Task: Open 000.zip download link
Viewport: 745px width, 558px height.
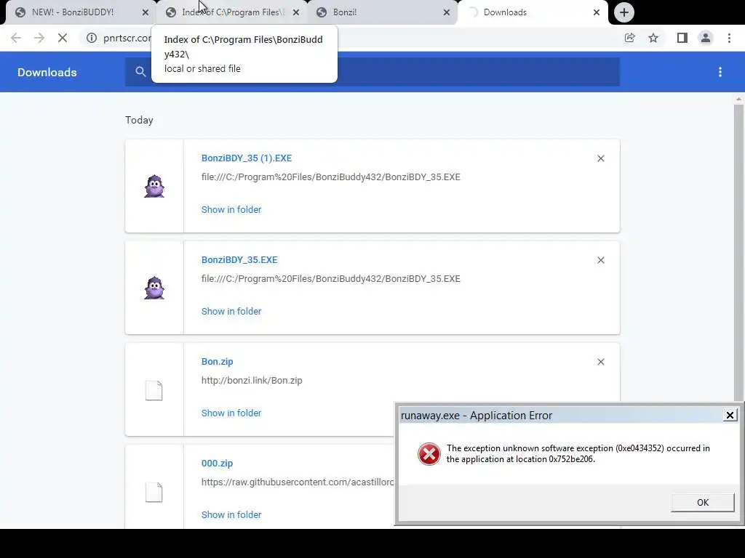Action: point(217,463)
